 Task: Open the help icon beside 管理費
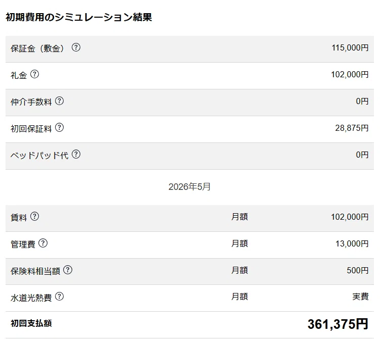[x=43, y=243]
